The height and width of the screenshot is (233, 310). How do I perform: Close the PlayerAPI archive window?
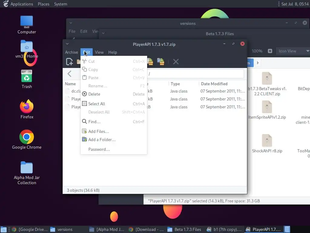[242, 44]
